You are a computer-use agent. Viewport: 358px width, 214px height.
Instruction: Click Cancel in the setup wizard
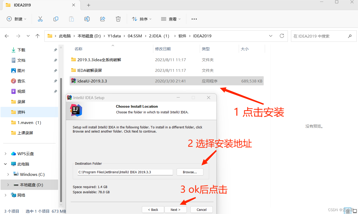(x=202, y=210)
